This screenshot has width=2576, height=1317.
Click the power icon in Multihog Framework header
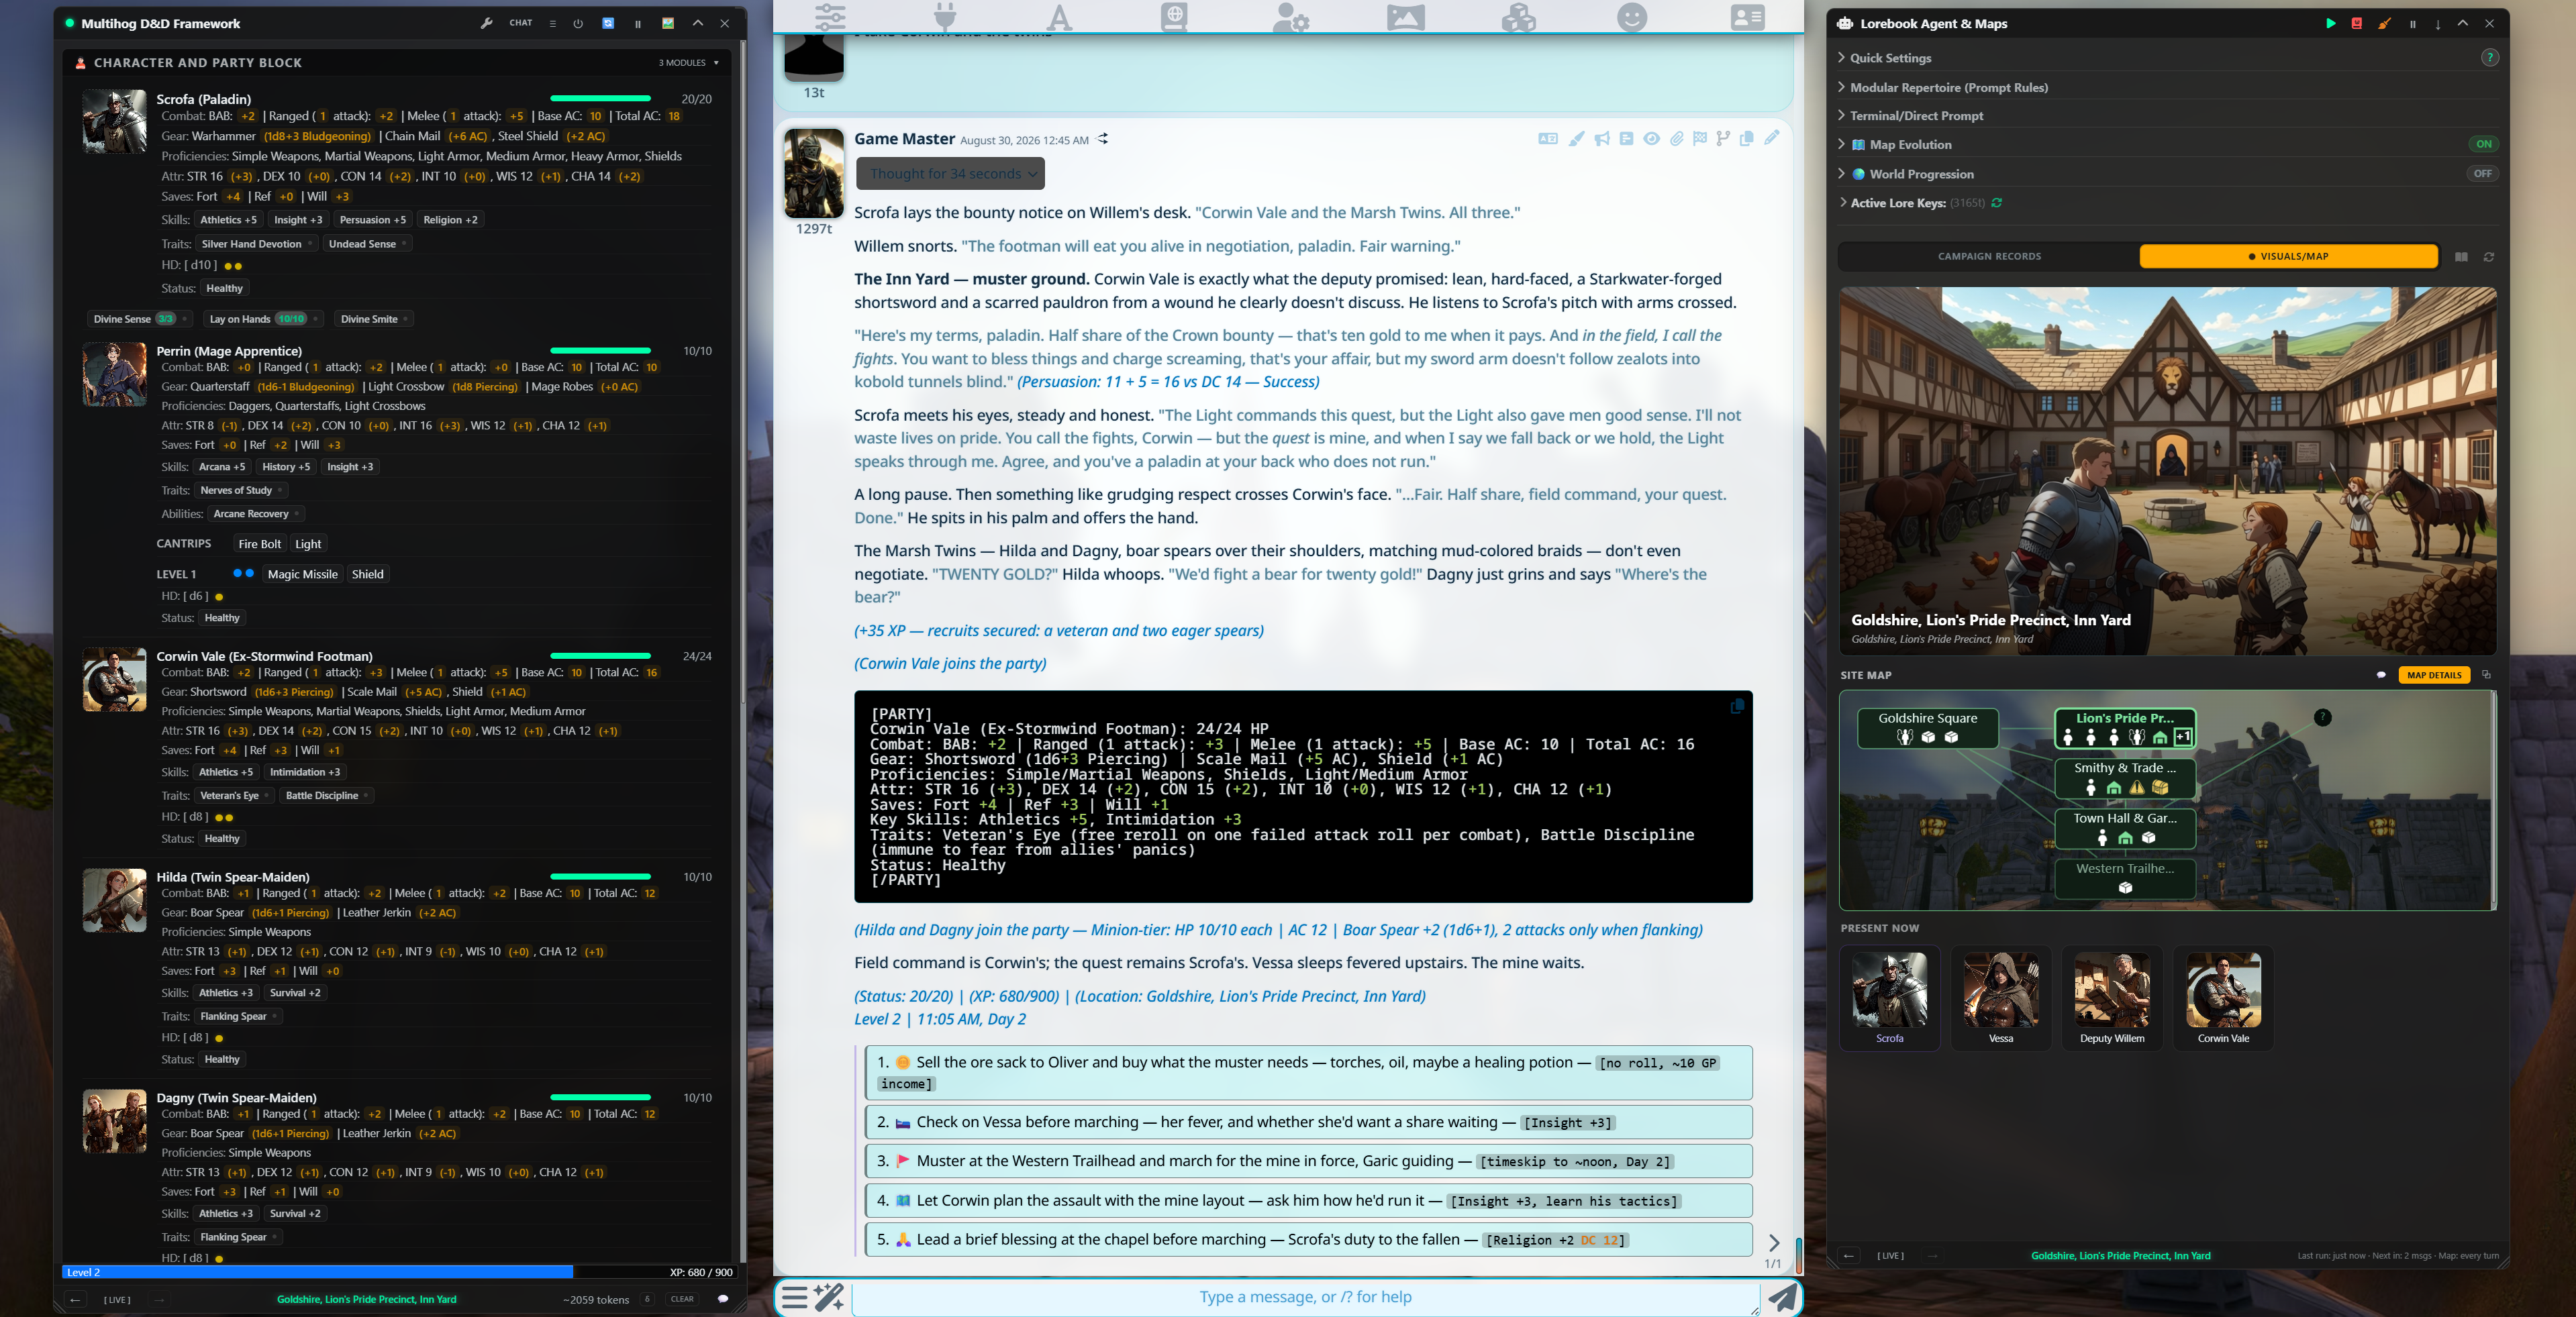578,23
